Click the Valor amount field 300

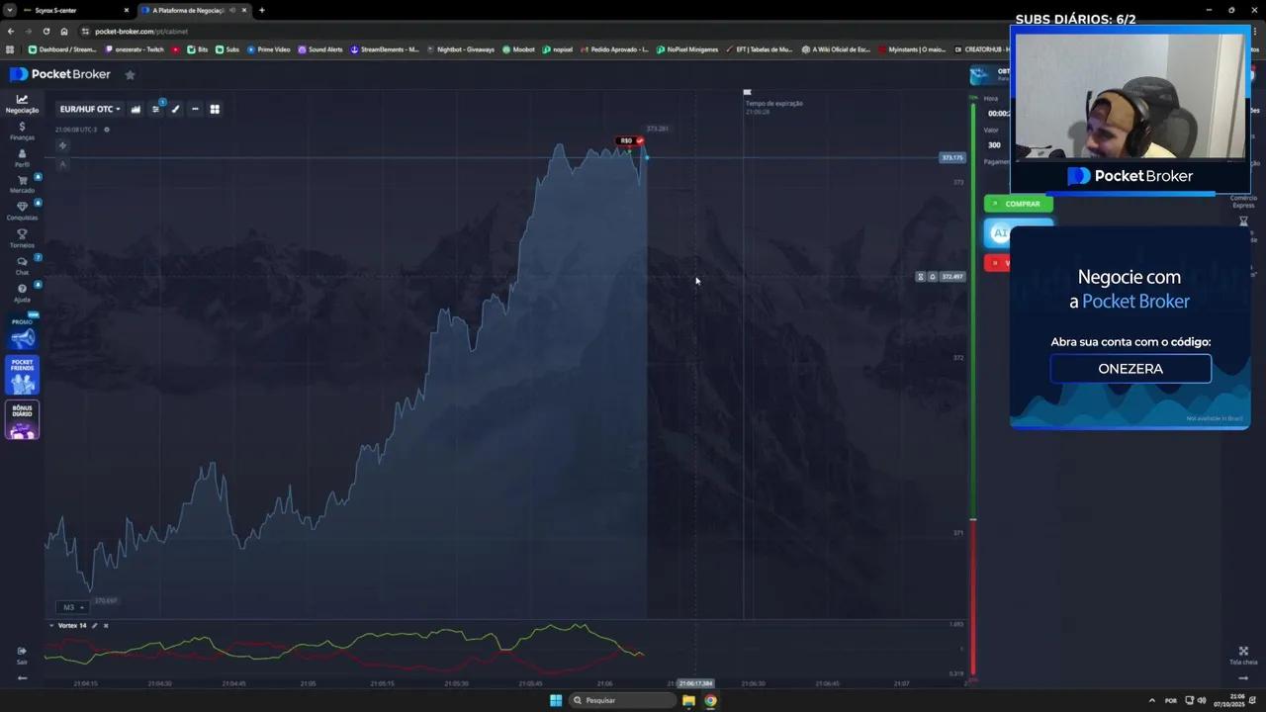(x=996, y=145)
